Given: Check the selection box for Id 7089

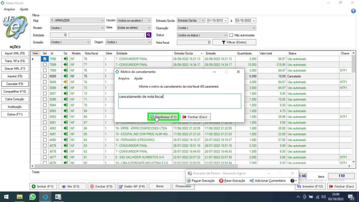Looking at the screenshot, I should 45,65.
